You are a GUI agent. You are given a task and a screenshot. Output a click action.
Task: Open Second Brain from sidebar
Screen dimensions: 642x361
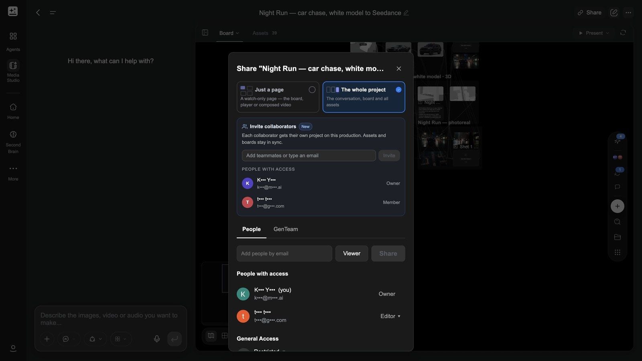coord(13,142)
